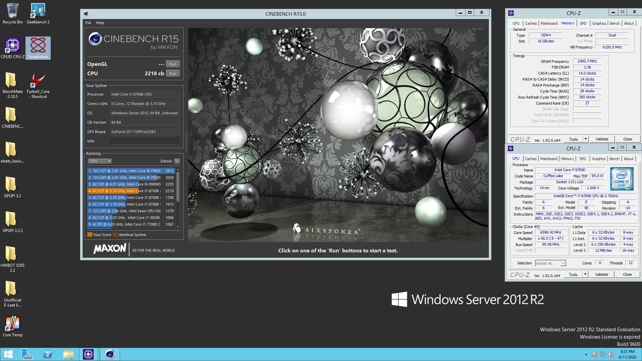The height and width of the screenshot is (361, 642).
Task: Click the network tray icon
Action: pyautogui.click(x=603, y=354)
